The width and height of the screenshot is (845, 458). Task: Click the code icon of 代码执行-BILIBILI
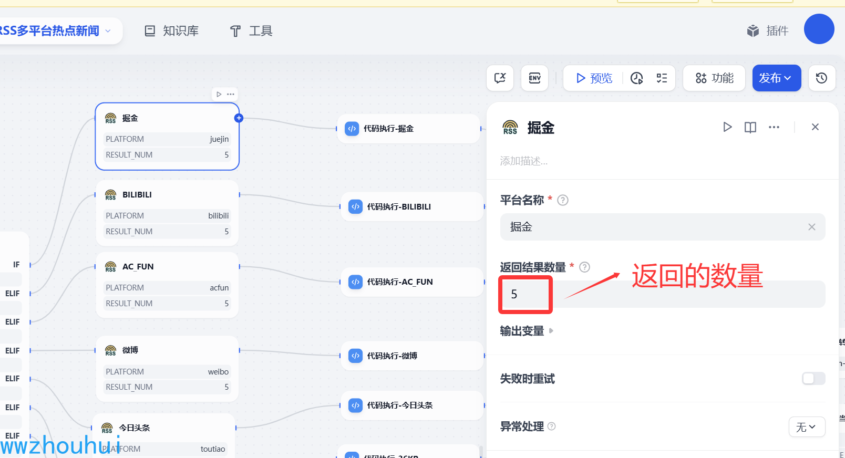point(356,207)
